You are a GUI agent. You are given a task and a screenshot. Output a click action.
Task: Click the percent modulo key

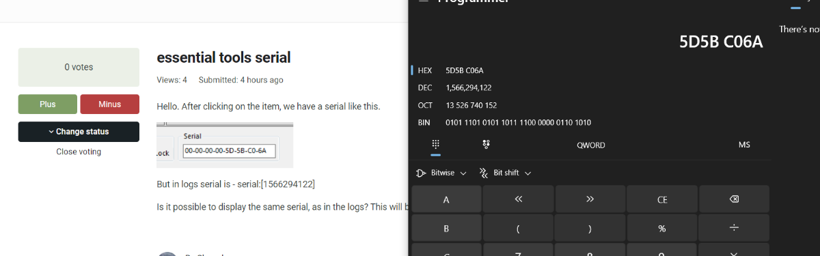[661, 228]
